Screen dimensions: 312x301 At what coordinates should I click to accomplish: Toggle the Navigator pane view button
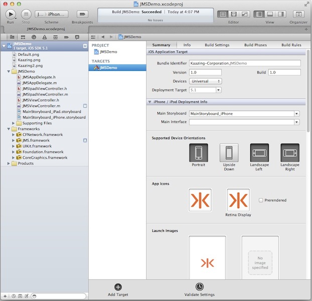[259, 14]
